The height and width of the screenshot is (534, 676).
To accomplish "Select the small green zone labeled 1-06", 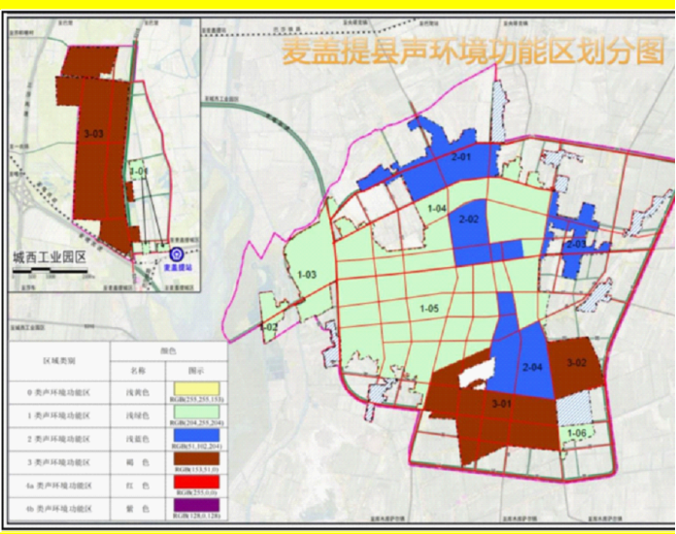I will pyautogui.click(x=577, y=433).
